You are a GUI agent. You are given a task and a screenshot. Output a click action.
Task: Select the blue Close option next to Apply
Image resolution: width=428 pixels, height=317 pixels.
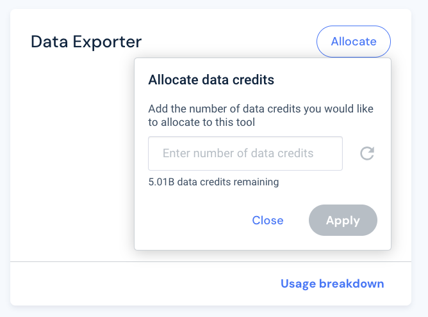(x=268, y=220)
